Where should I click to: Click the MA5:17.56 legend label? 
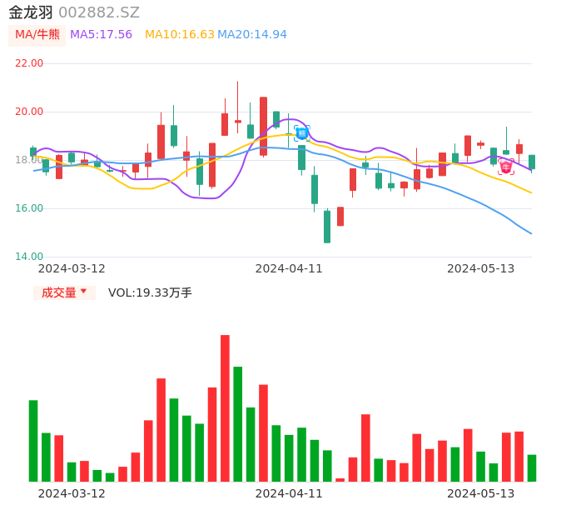click(x=101, y=34)
